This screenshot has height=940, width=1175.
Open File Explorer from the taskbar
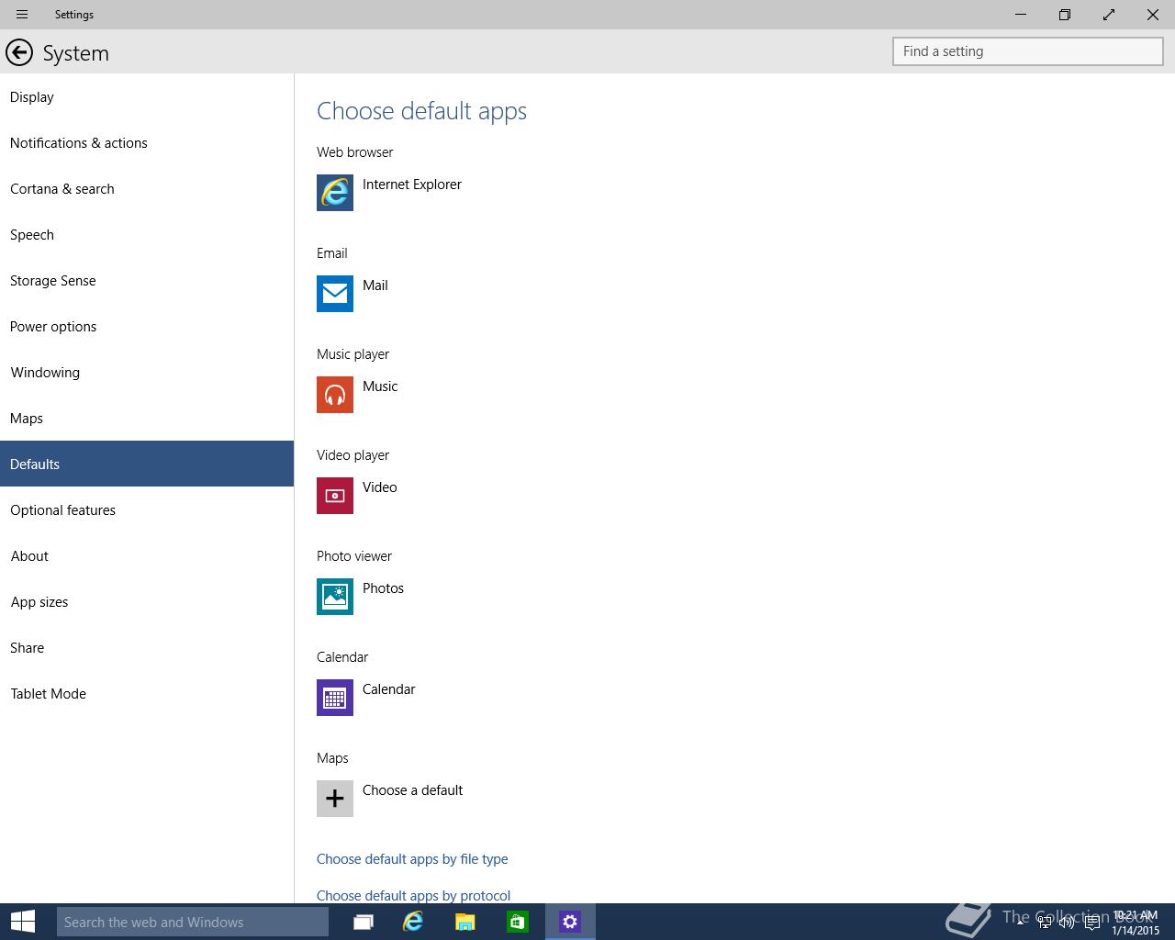(465, 922)
